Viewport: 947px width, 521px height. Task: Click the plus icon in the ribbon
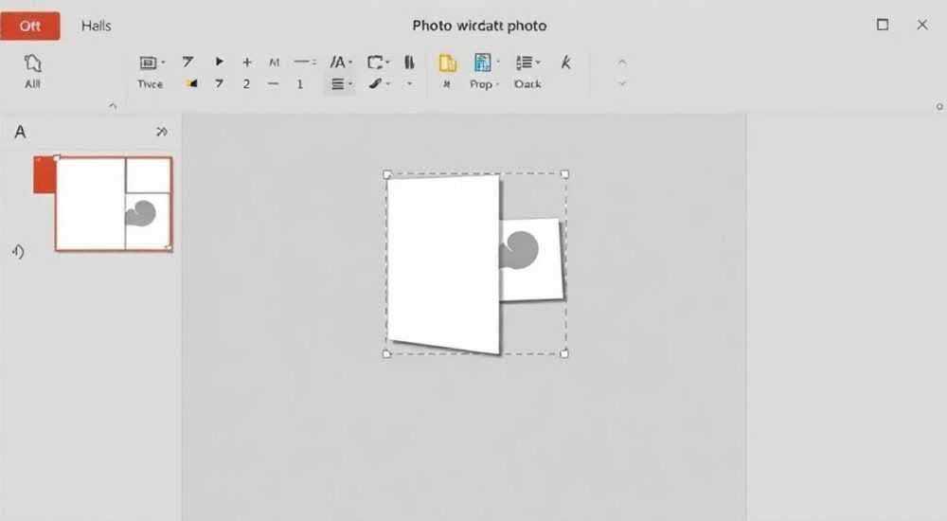[246, 63]
